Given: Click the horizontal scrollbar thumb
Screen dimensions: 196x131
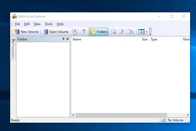Looking at the screenshot, I should (x=121, y=115).
